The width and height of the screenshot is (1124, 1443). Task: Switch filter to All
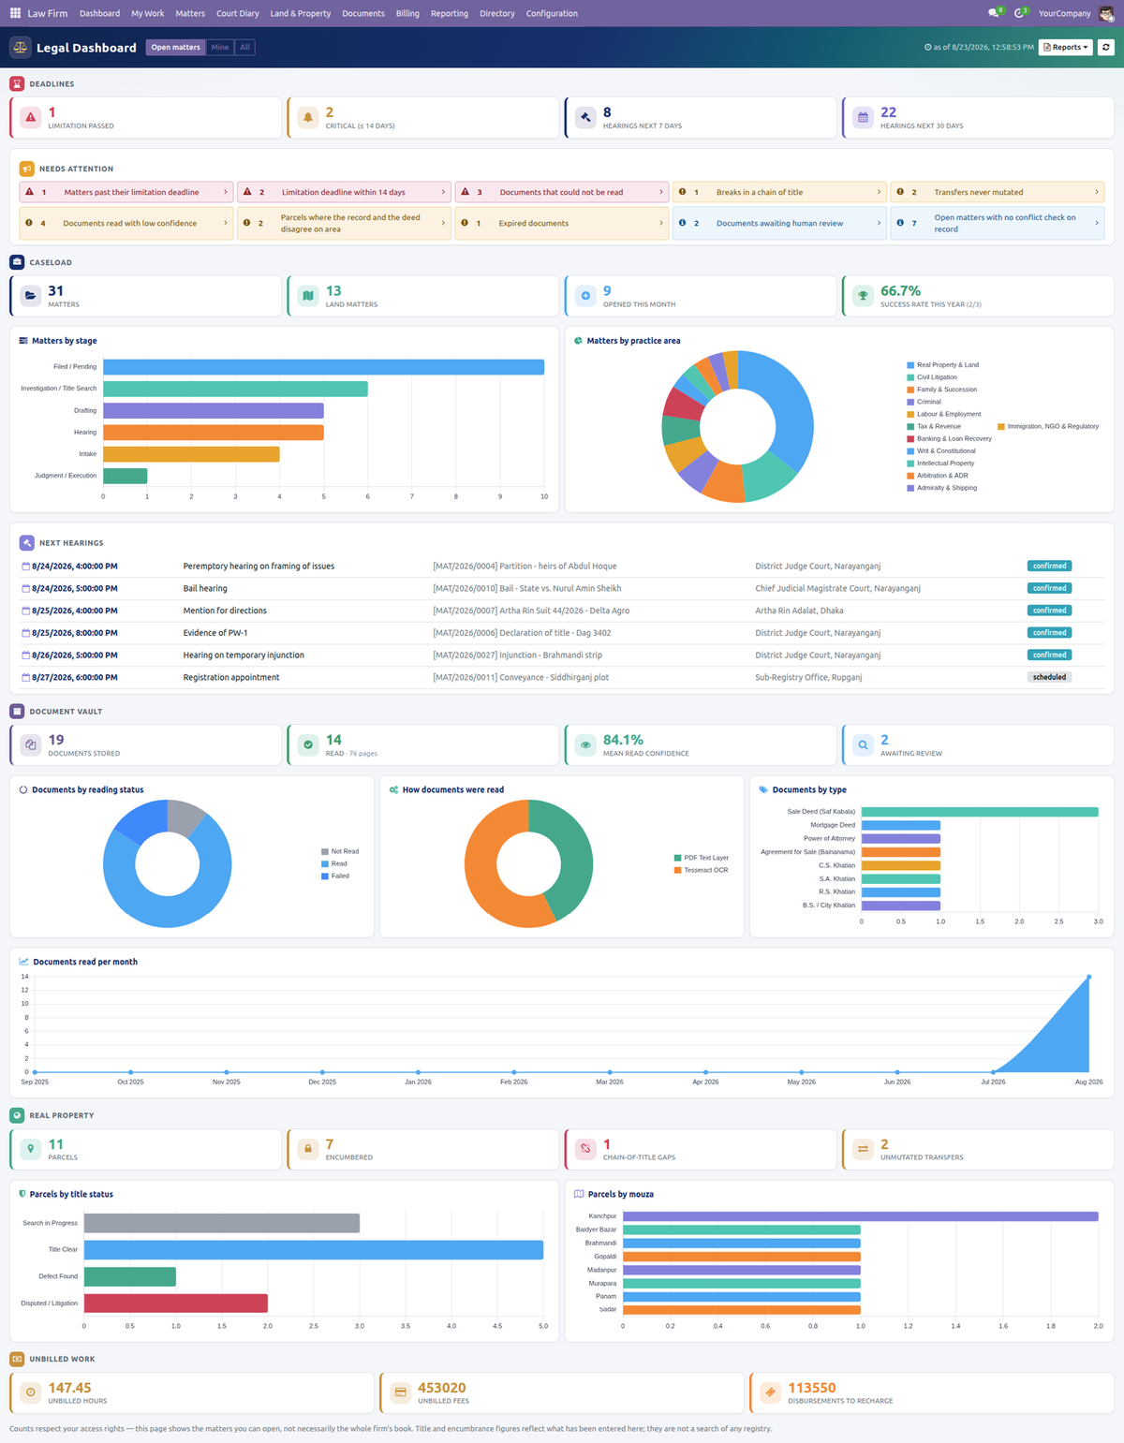click(x=244, y=47)
